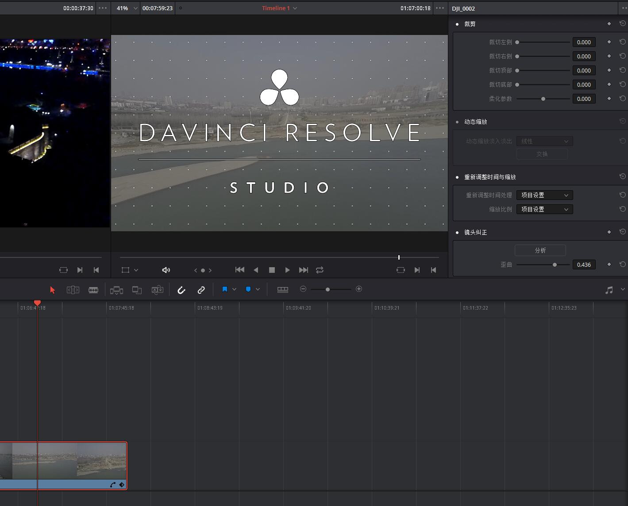628x506 pixels.
Task: Click the 交换 button
Action: [x=542, y=154]
